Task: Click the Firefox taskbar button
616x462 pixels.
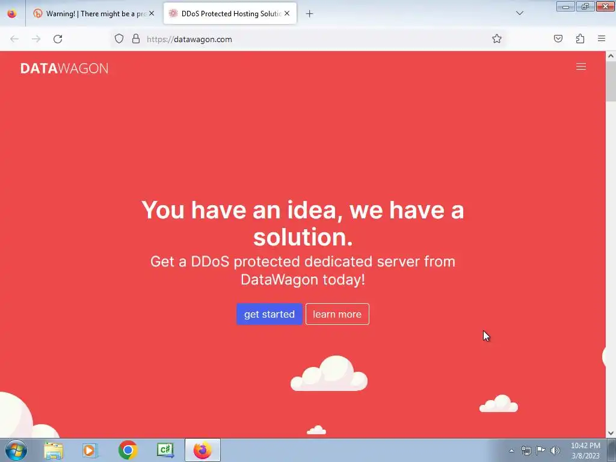Action: 203,451
